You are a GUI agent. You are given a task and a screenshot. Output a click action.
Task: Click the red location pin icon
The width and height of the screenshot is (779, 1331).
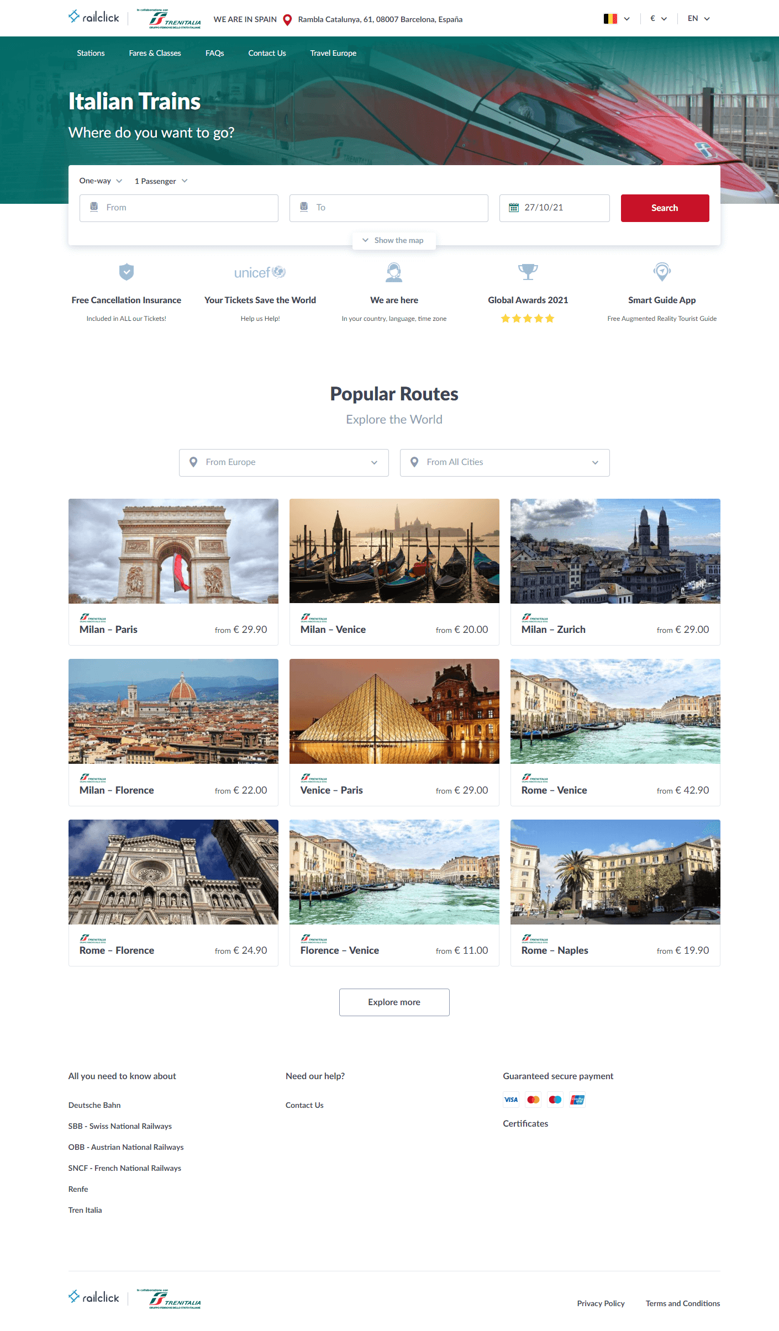point(287,20)
